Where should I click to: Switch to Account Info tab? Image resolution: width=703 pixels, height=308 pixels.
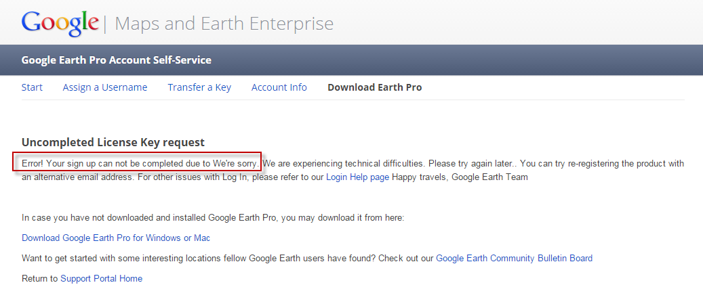coord(279,87)
